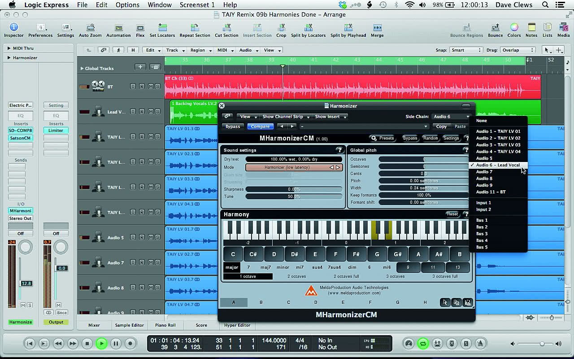Click the link icon in Harmonizer window
Viewport: 574px width, 359px height.
pos(228,117)
